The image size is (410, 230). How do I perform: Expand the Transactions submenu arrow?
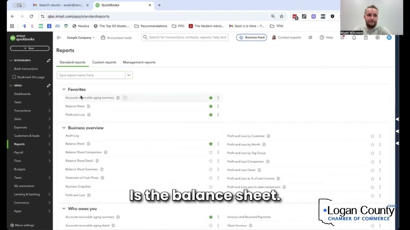click(49, 111)
